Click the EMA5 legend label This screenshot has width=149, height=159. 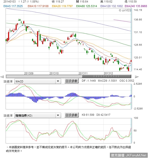tap(13, 6)
